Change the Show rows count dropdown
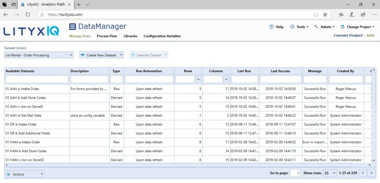Screen dimensions: 380x183 tap(330, 173)
